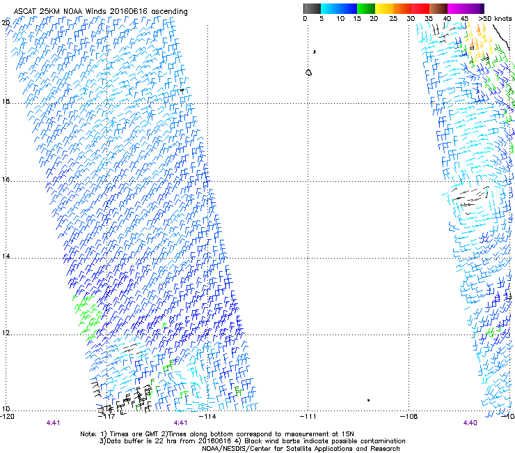Click the latitude label "16"
The height and width of the screenshot is (453, 515).
coord(6,180)
